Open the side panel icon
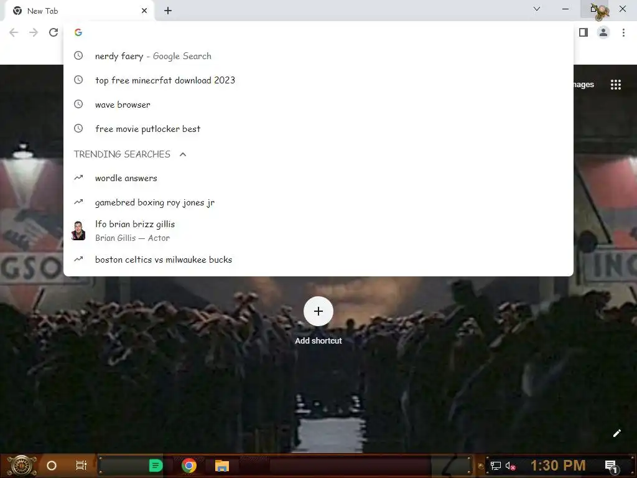 pyautogui.click(x=584, y=32)
